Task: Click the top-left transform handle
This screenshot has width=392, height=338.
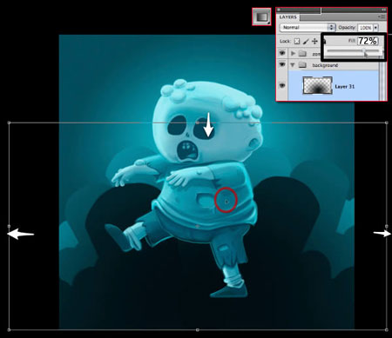Action: point(9,123)
